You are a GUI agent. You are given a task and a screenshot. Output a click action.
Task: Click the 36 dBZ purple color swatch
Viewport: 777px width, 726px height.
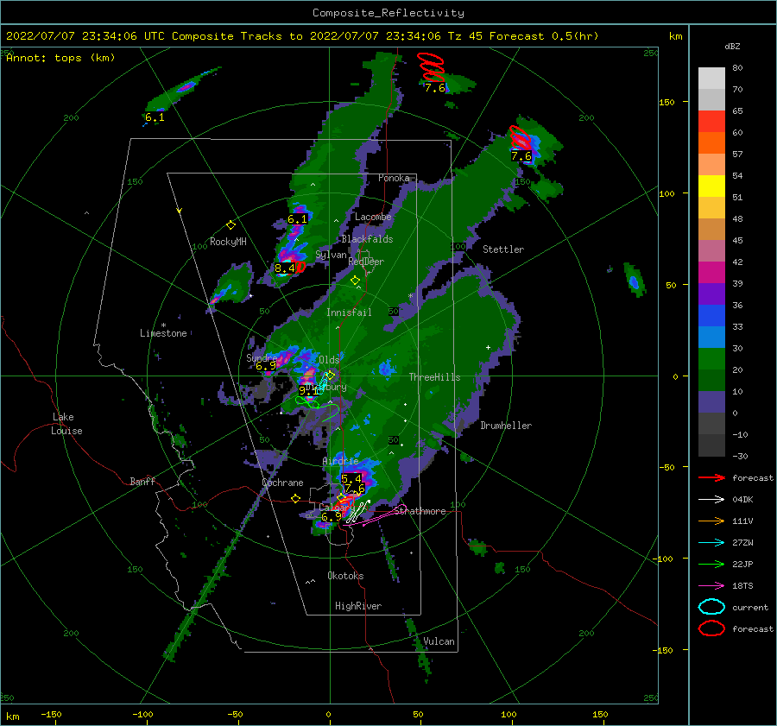[x=711, y=294]
